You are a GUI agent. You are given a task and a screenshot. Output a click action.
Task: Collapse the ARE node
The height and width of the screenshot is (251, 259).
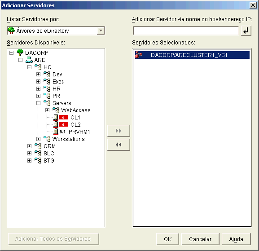(20, 60)
